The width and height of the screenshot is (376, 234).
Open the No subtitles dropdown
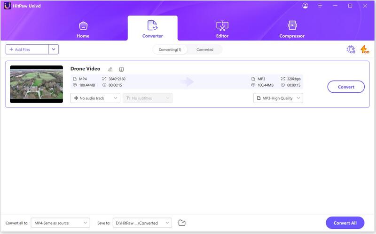point(148,98)
